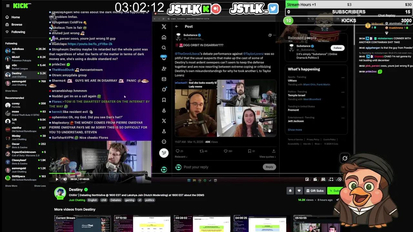This screenshot has width=413, height=232.
Task: Go back using the Post arrow
Action: 176,26
